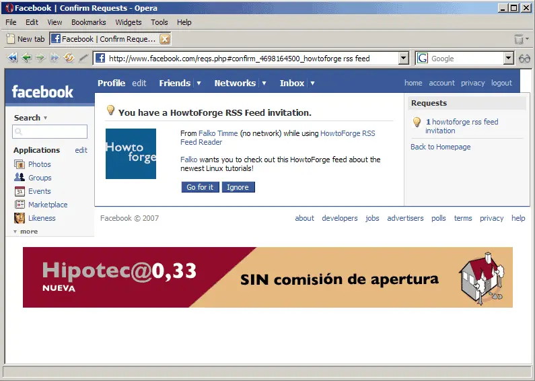This screenshot has height=381, width=535.
Task: Open the Google search box dropdown
Action: click(508, 58)
